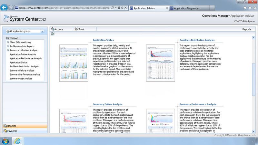The width and height of the screenshot is (258, 145).
Task: Open the Summary Failure Analysis report link
Action: [107, 104]
